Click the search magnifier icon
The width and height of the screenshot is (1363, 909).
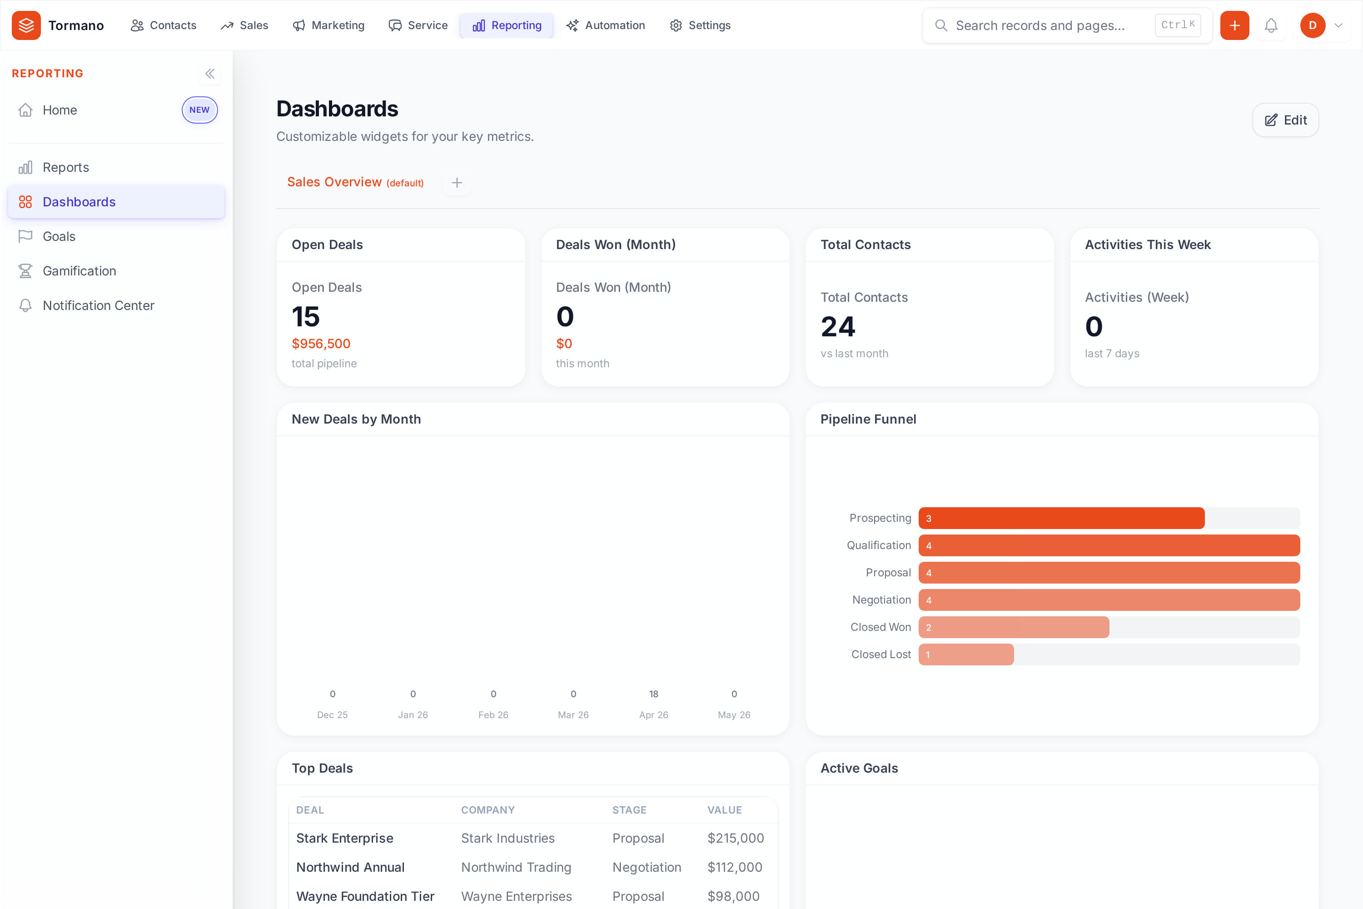(x=941, y=25)
